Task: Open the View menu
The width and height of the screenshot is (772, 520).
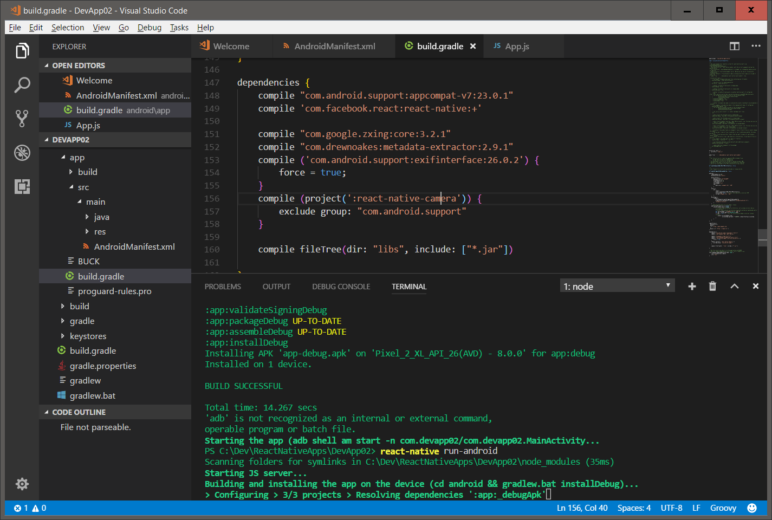Action: [x=101, y=28]
